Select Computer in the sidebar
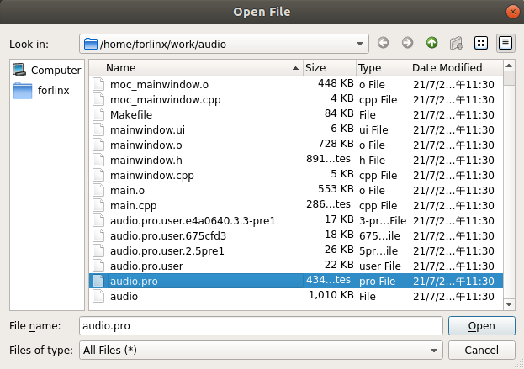524x369 pixels. [x=47, y=71]
